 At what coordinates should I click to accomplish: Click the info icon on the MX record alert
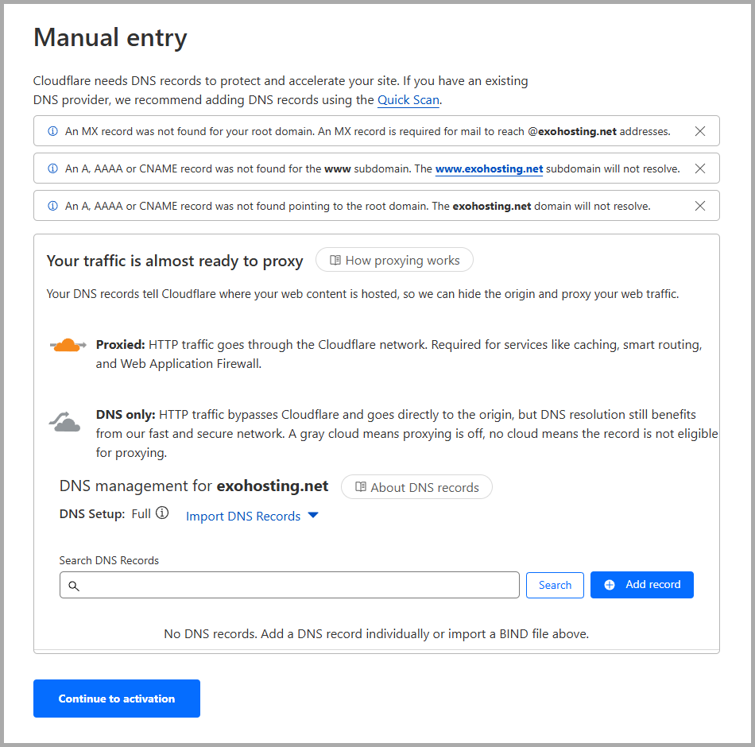(x=53, y=130)
